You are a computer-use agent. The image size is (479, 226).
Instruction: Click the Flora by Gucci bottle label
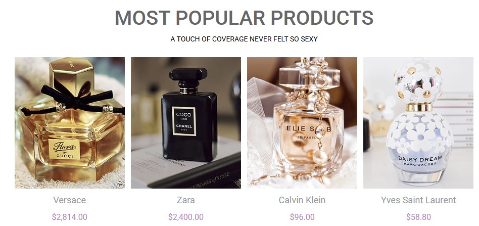[x=64, y=150]
